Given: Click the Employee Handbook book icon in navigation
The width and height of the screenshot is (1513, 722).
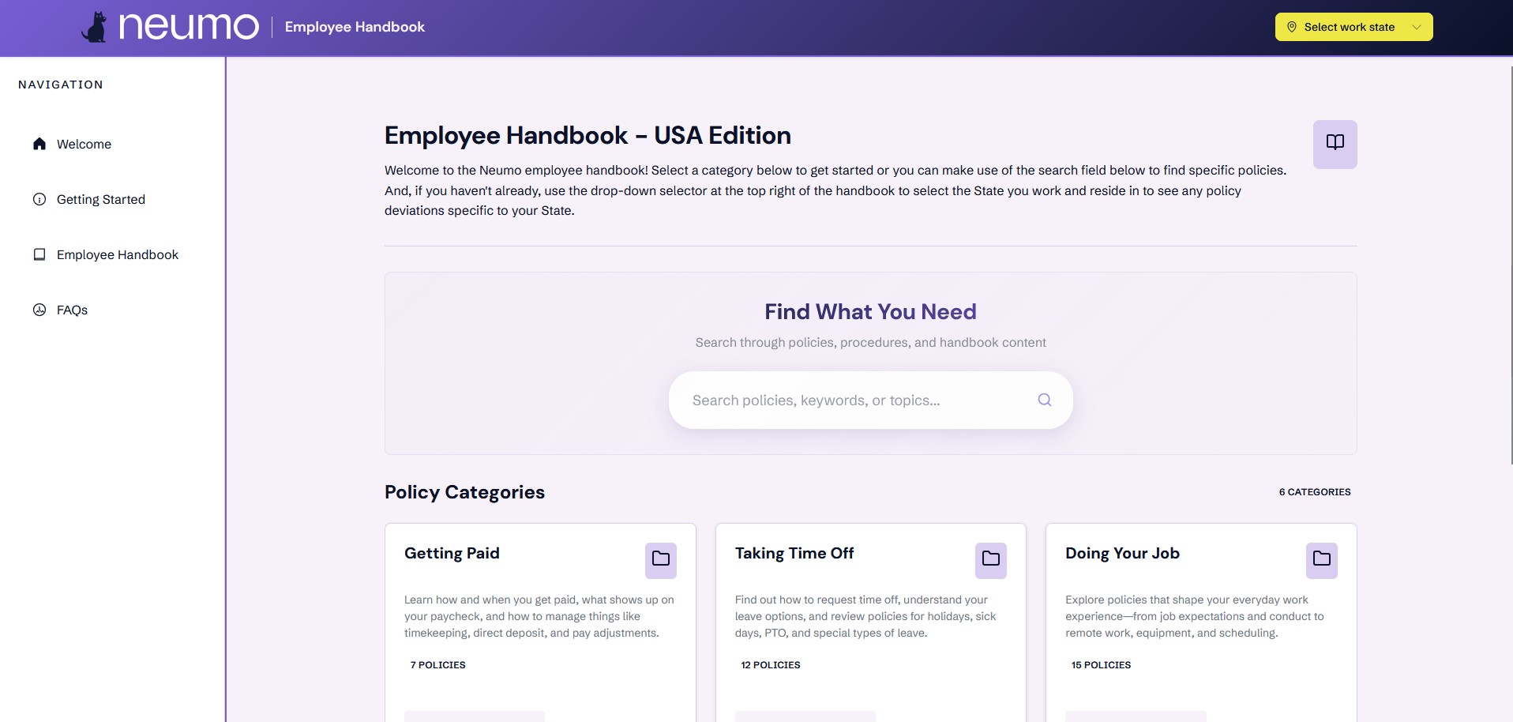Looking at the screenshot, I should [x=39, y=254].
